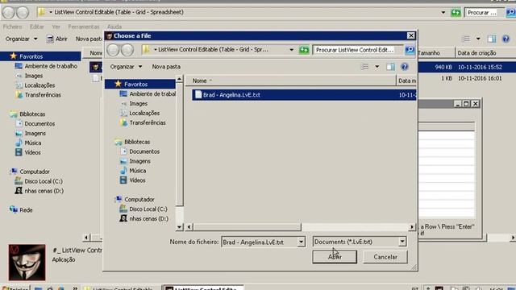Toggle preview pane icon in Explorer toolbar

[x=492, y=39]
